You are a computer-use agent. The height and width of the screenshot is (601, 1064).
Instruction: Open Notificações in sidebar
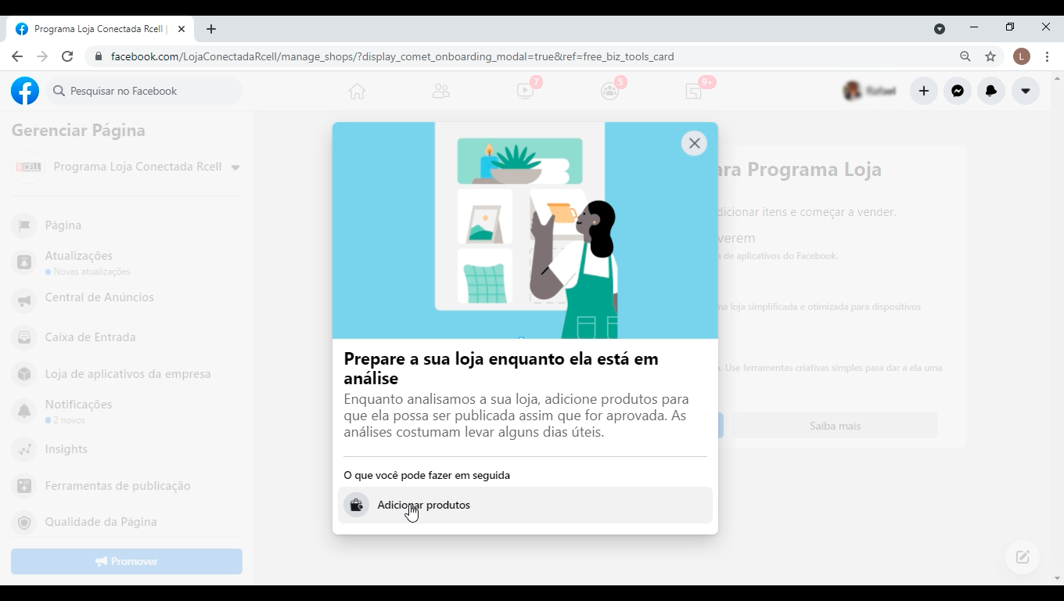coord(127,411)
